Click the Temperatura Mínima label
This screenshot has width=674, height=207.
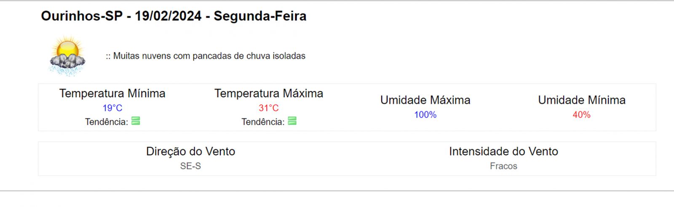[x=112, y=93]
